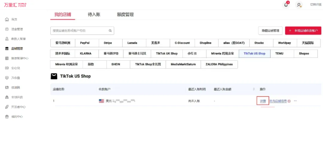Select the TEMU platform filter
The width and height of the screenshot is (323, 151).
(x=279, y=54)
